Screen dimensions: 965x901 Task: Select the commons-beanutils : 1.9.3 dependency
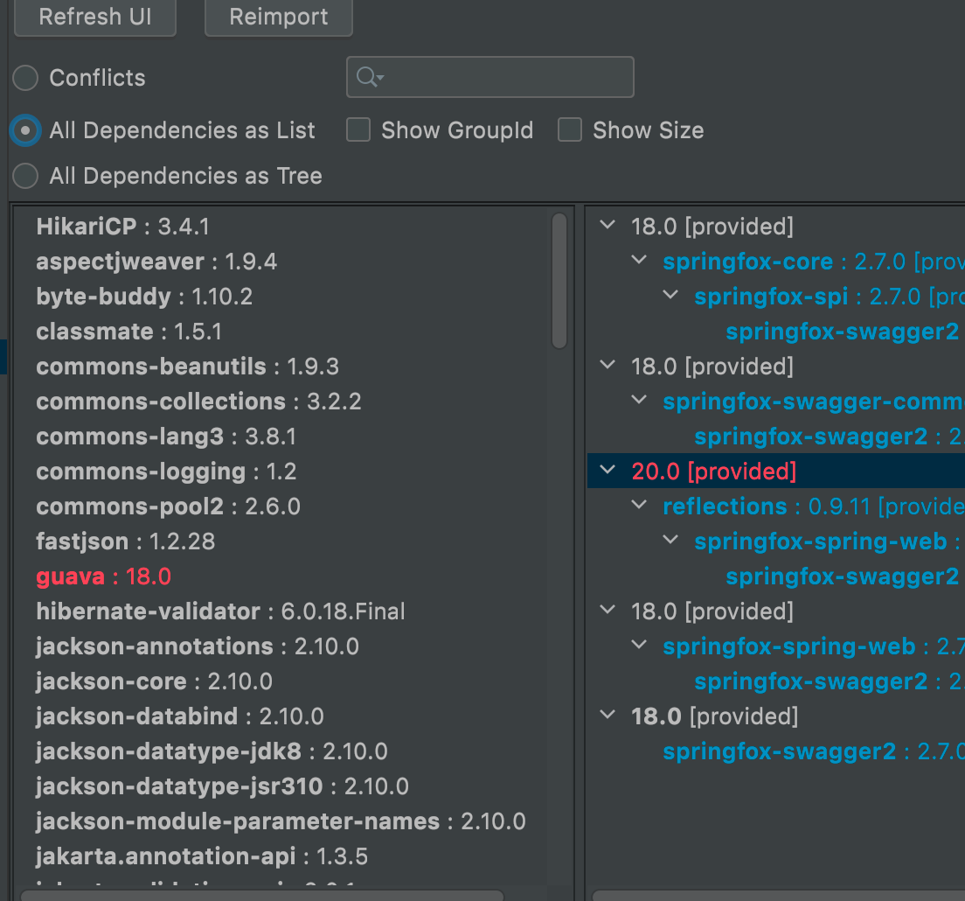[x=188, y=367]
